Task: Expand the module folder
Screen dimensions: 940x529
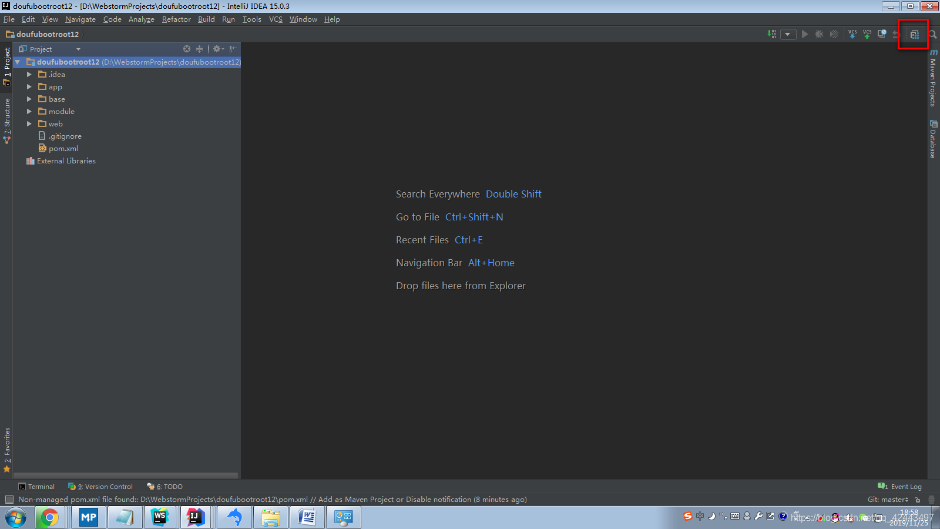Action: [29, 111]
